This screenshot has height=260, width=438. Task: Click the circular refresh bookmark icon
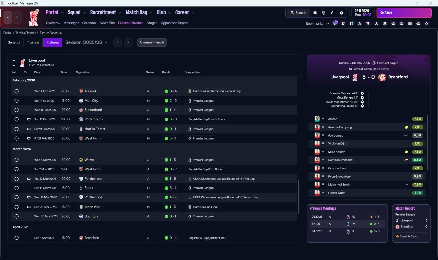pyautogui.click(x=426, y=24)
